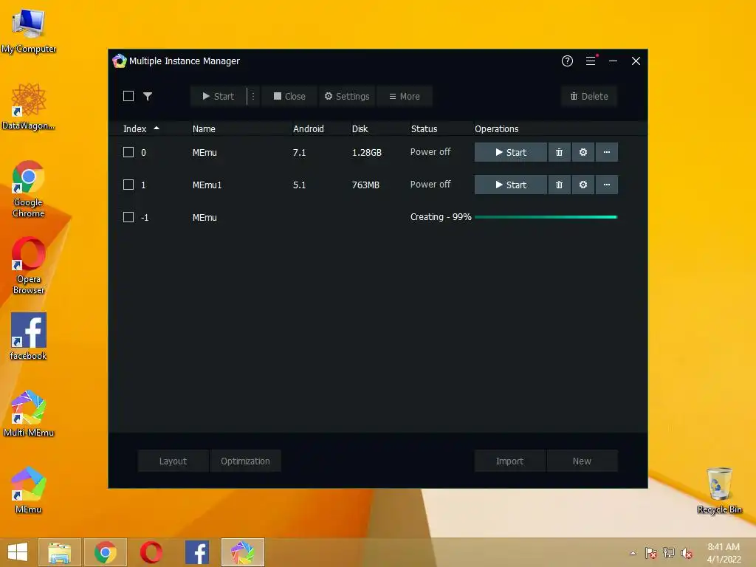This screenshot has width=756, height=567.
Task: Click Multi-MEmu taskbar icon
Action: point(243,552)
